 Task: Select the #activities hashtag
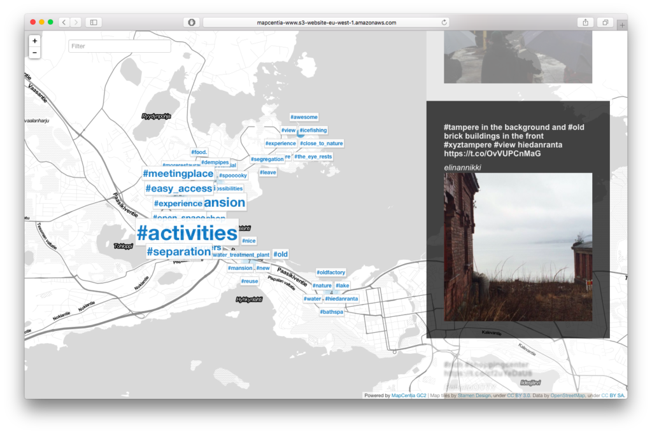pyautogui.click(x=187, y=233)
